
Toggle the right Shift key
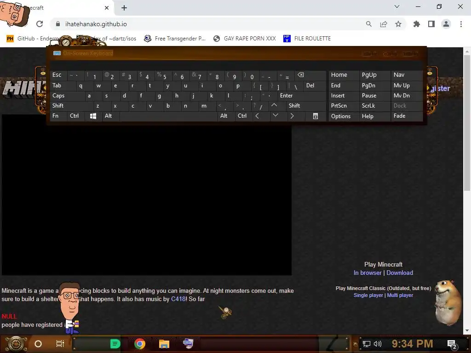click(306, 106)
